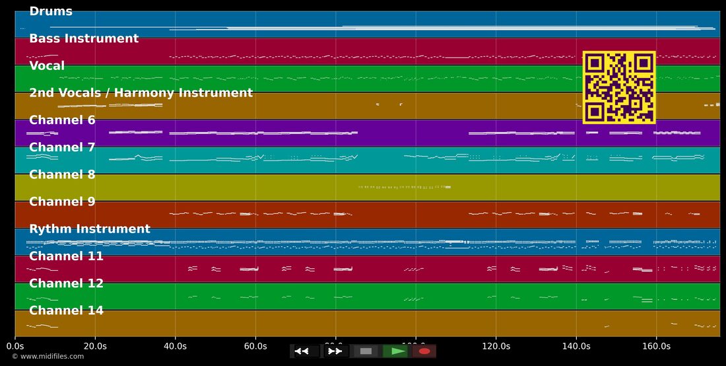Screen dimensions: 726x366
Task: Click the note cluster in the Channel 8 lane
Action: (x=405, y=187)
